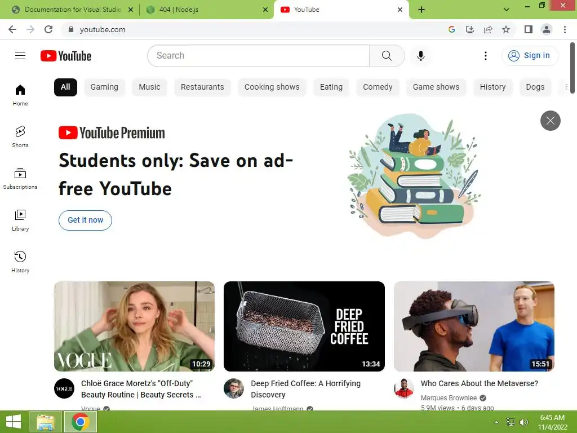Image resolution: width=577 pixels, height=433 pixels.
Task: Open Chrome profile avatar
Action: (547, 29)
